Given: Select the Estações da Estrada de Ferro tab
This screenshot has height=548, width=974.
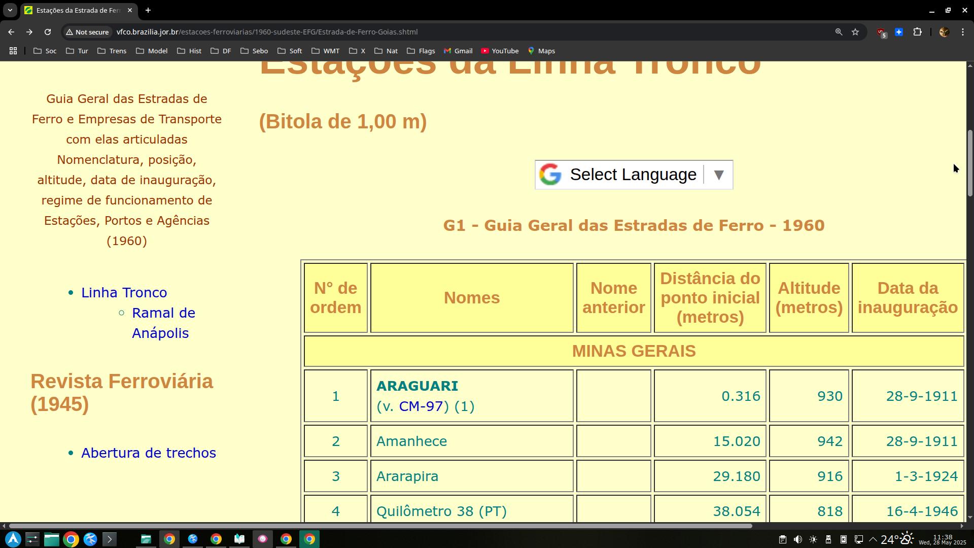Looking at the screenshot, I should 76,10.
